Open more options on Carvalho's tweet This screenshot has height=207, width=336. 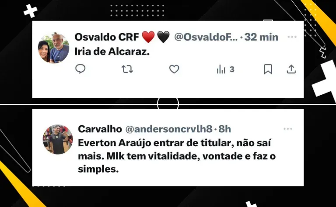(x=288, y=129)
